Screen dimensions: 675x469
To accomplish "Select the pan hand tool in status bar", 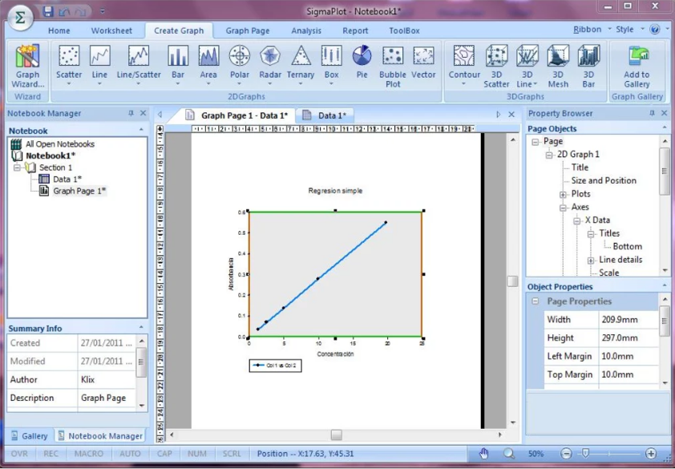I will (x=484, y=454).
